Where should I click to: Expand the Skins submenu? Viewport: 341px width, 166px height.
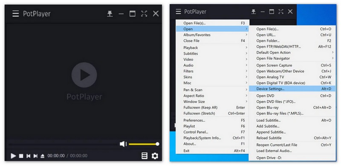point(212,77)
